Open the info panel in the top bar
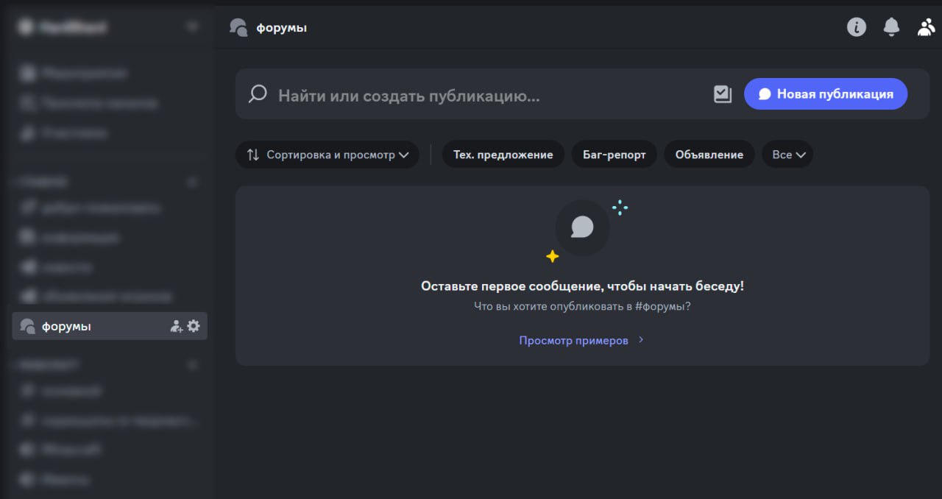The height and width of the screenshot is (499, 942). pyautogui.click(x=856, y=26)
